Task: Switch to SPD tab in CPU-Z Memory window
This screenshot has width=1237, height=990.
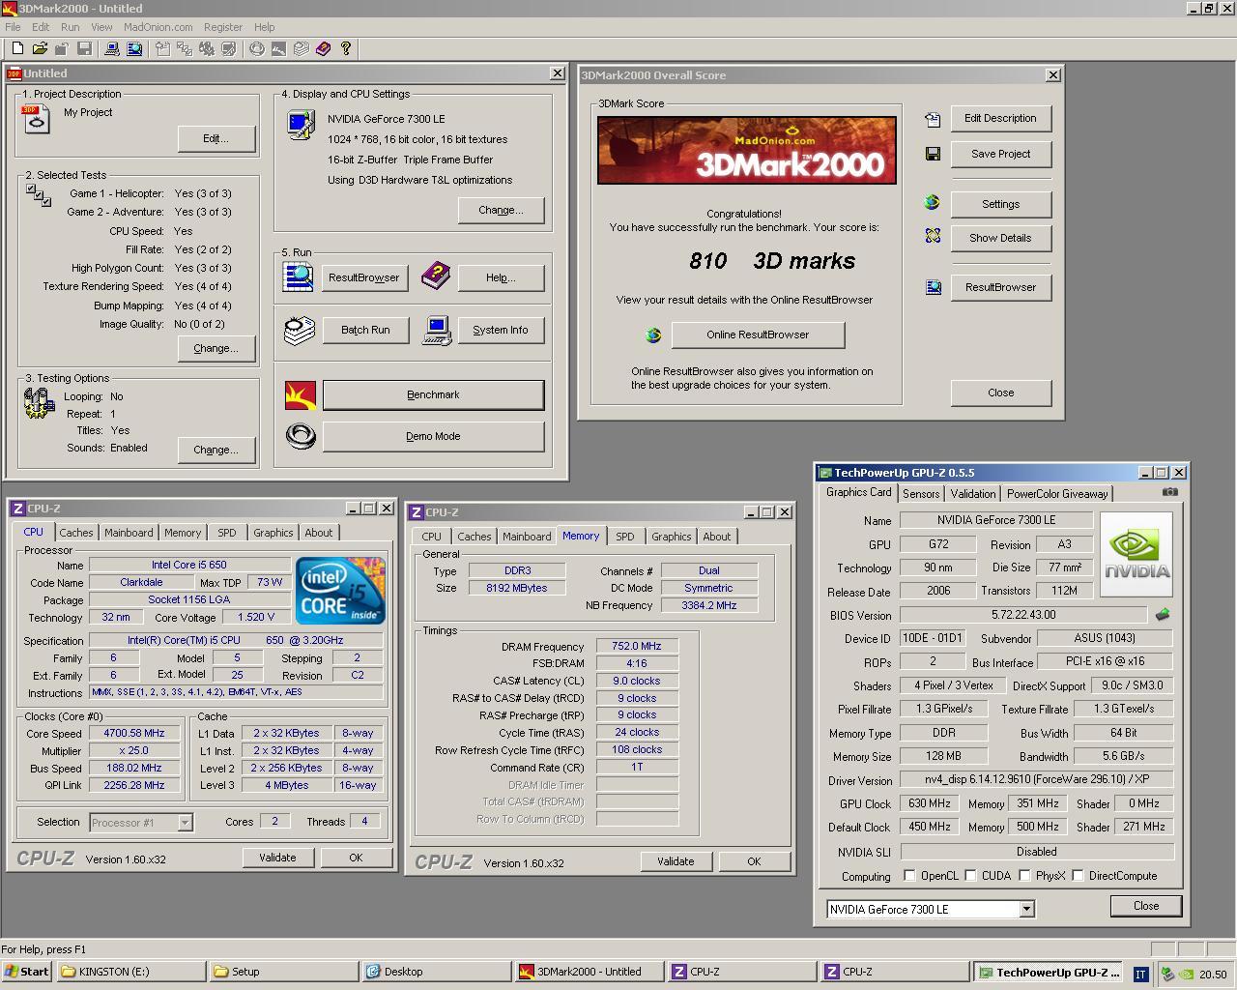Action: click(x=625, y=537)
